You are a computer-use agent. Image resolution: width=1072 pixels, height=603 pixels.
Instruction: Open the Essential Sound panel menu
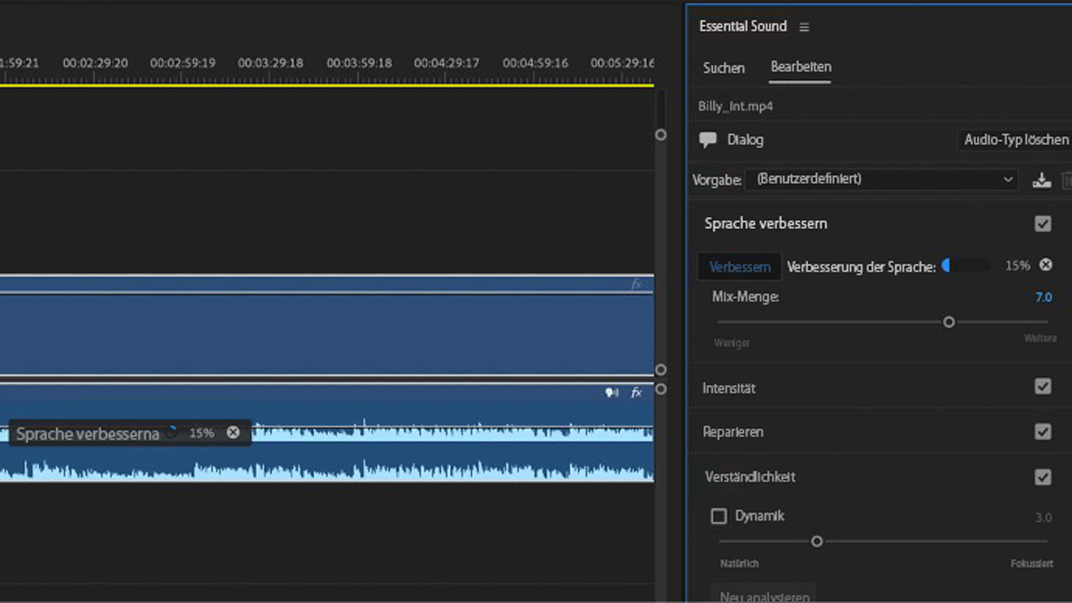coord(804,27)
